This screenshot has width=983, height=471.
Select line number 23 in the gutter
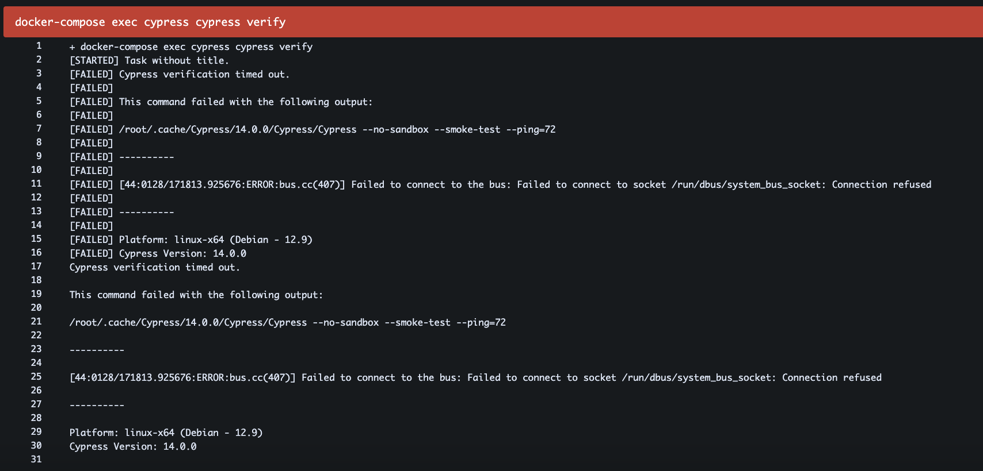tap(36, 349)
